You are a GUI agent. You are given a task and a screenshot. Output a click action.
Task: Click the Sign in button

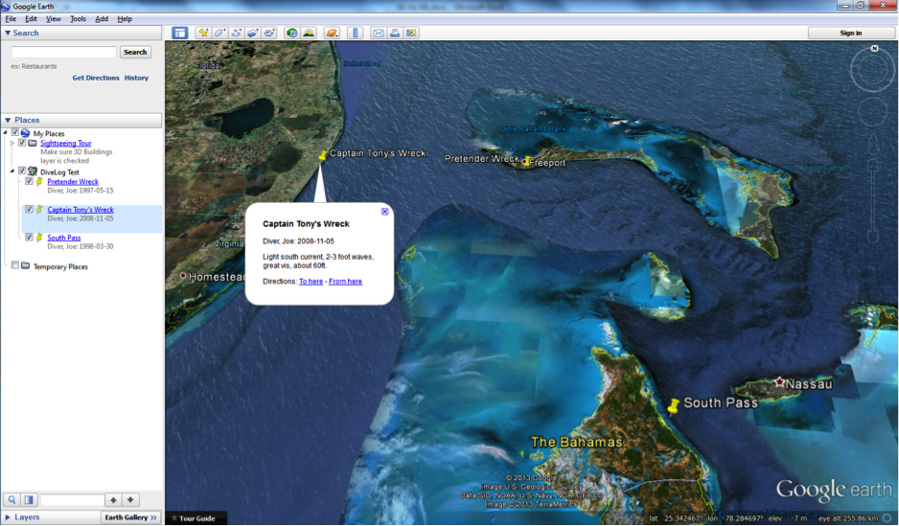[x=851, y=34]
